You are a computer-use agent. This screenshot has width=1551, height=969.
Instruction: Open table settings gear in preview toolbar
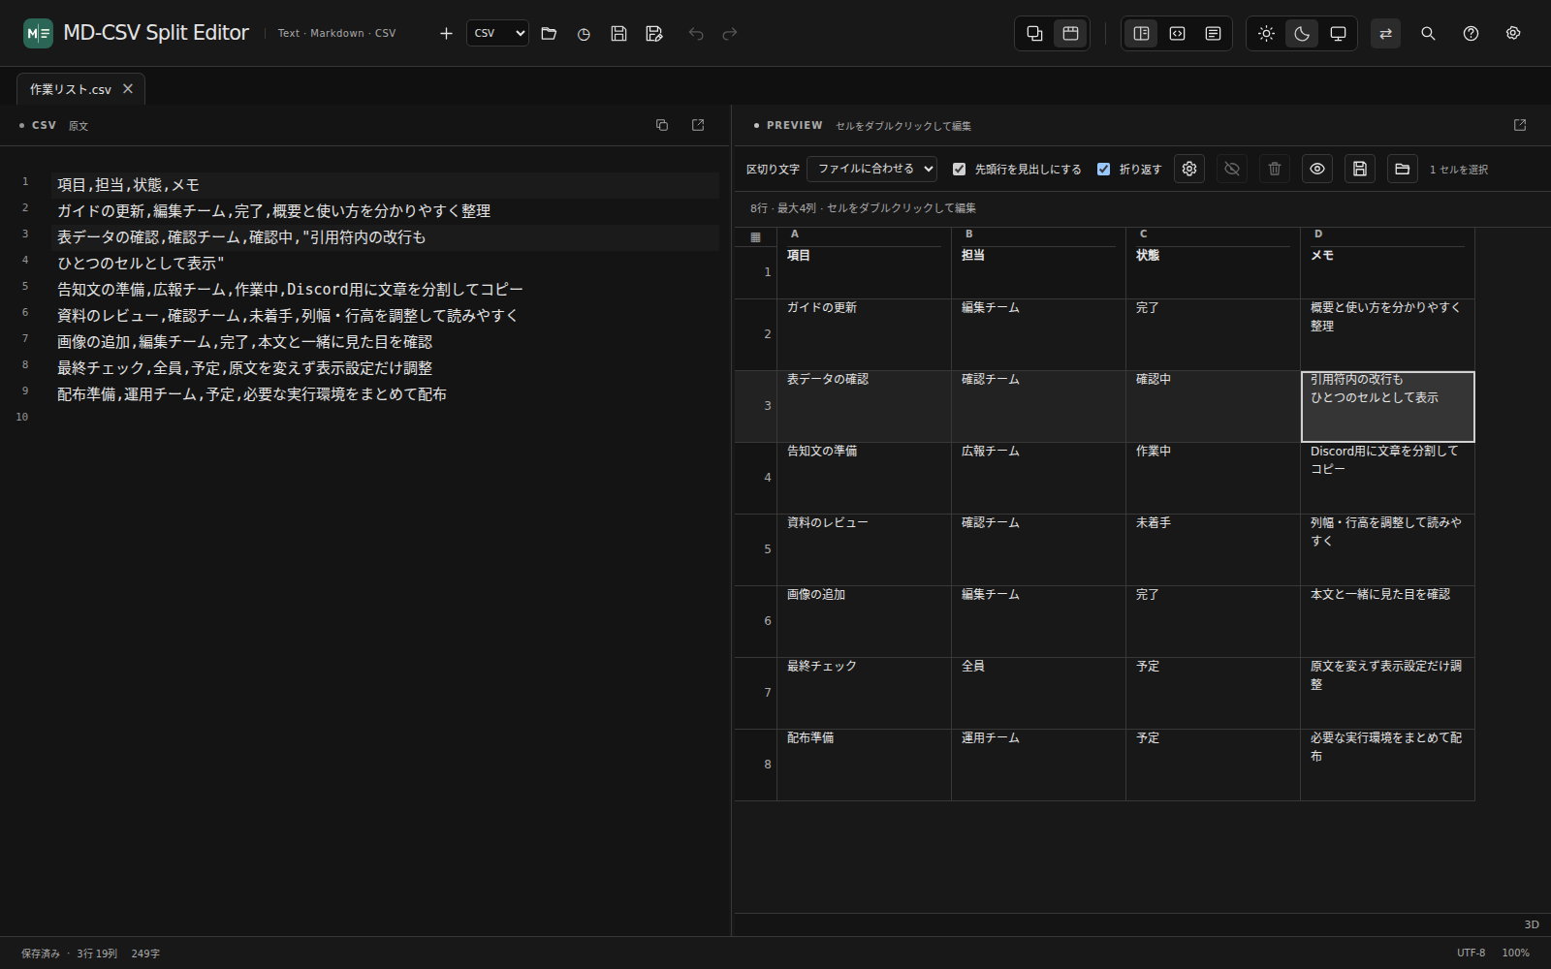(x=1189, y=169)
